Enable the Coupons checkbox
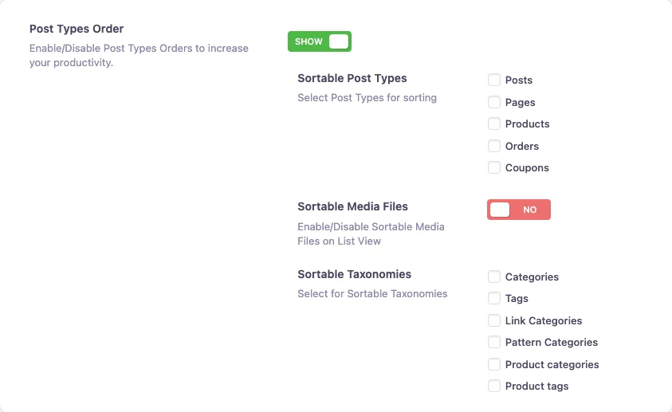The image size is (672, 412). (x=494, y=167)
